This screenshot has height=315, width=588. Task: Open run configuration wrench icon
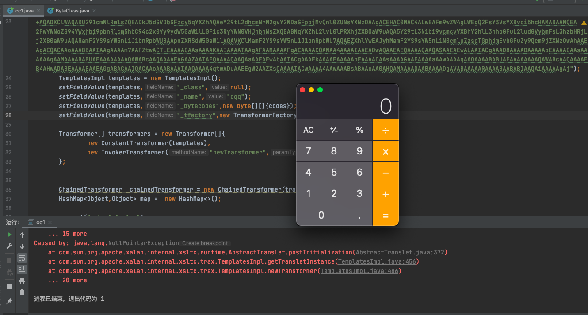(x=9, y=246)
